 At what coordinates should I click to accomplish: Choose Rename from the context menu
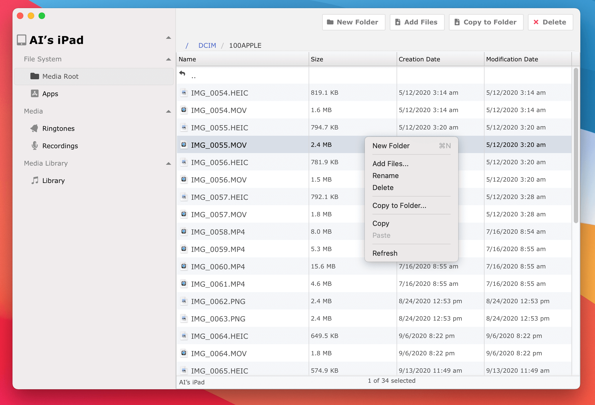pyautogui.click(x=385, y=175)
